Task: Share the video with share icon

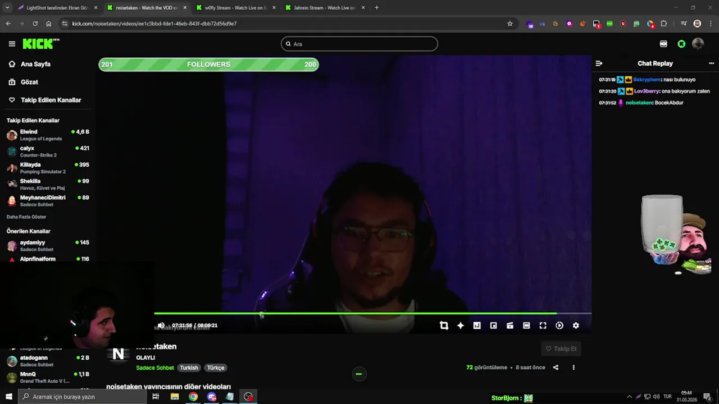Action: pyautogui.click(x=556, y=368)
